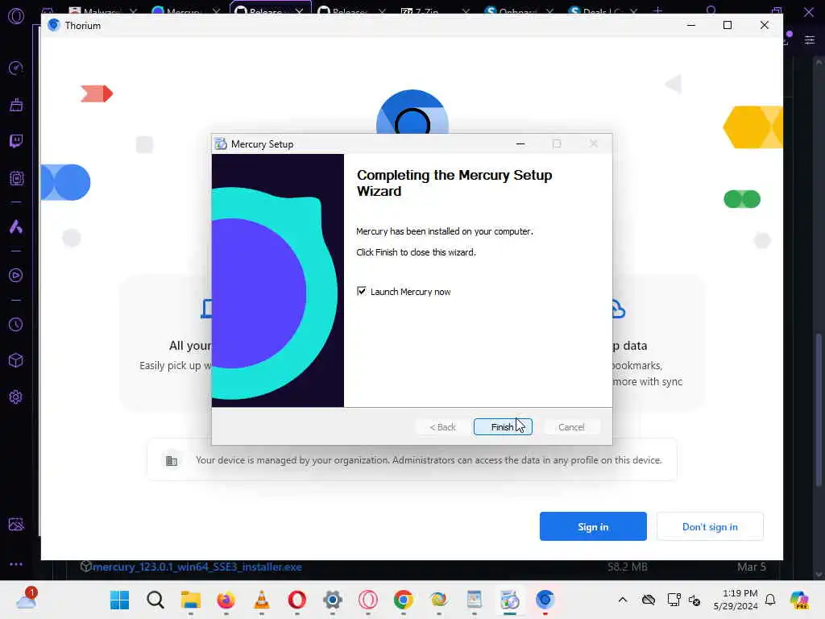
Task: Click Sign in button in Thorium
Action: pyautogui.click(x=593, y=526)
